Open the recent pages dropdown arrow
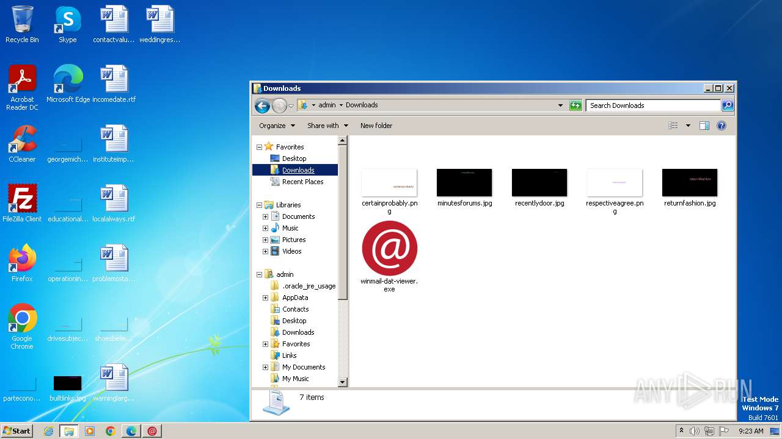The width and height of the screenshot is (782, 439). 291,105
